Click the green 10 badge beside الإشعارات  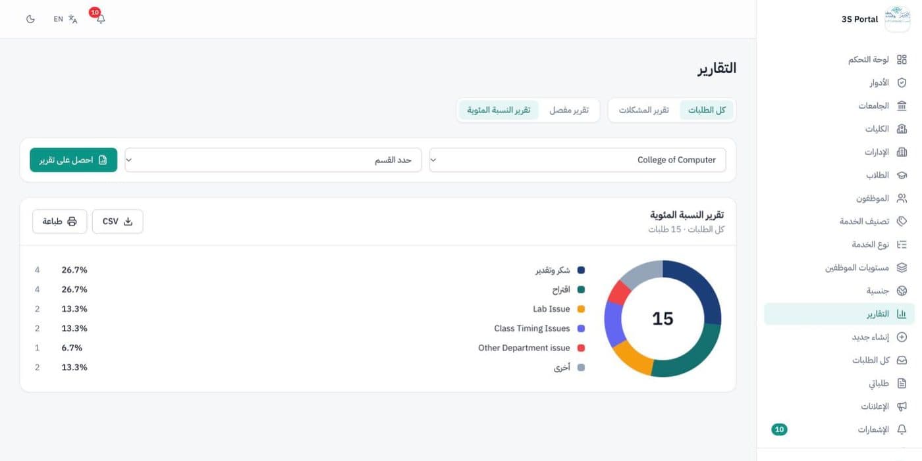[779, 429]
